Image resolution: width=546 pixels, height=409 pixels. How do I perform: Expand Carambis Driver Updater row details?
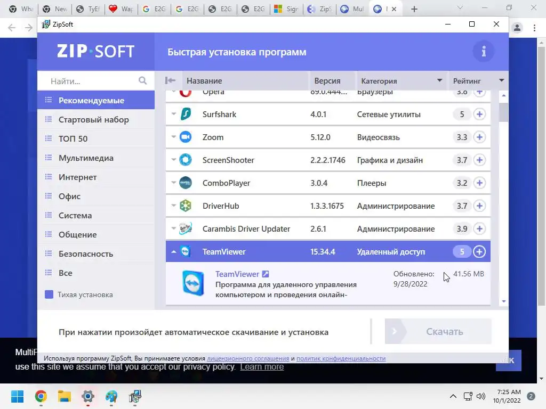pyautogui.click(x=173, y=228)
